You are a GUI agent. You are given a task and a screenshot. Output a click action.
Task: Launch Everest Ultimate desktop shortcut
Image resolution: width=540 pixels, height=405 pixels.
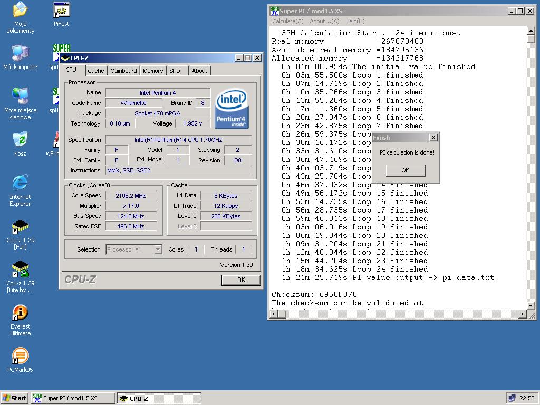(x=21, y=320)
